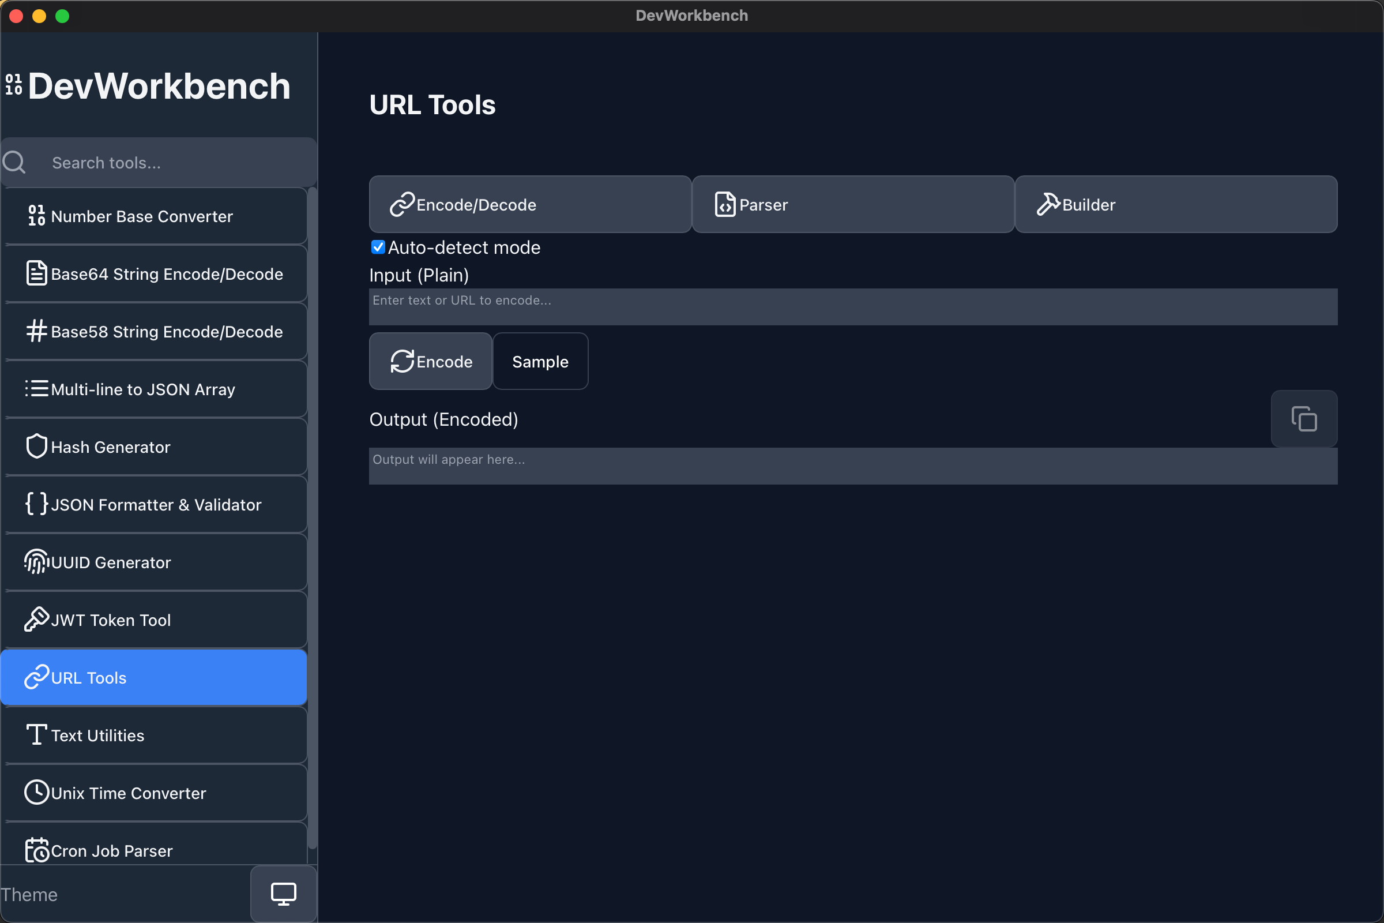Toggle theme using the monitor icon

point(284,894)
